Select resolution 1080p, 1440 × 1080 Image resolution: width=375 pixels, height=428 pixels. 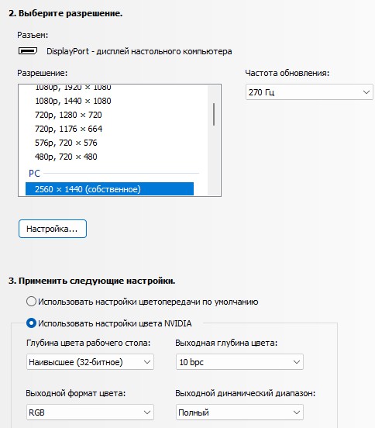point(73,101)
